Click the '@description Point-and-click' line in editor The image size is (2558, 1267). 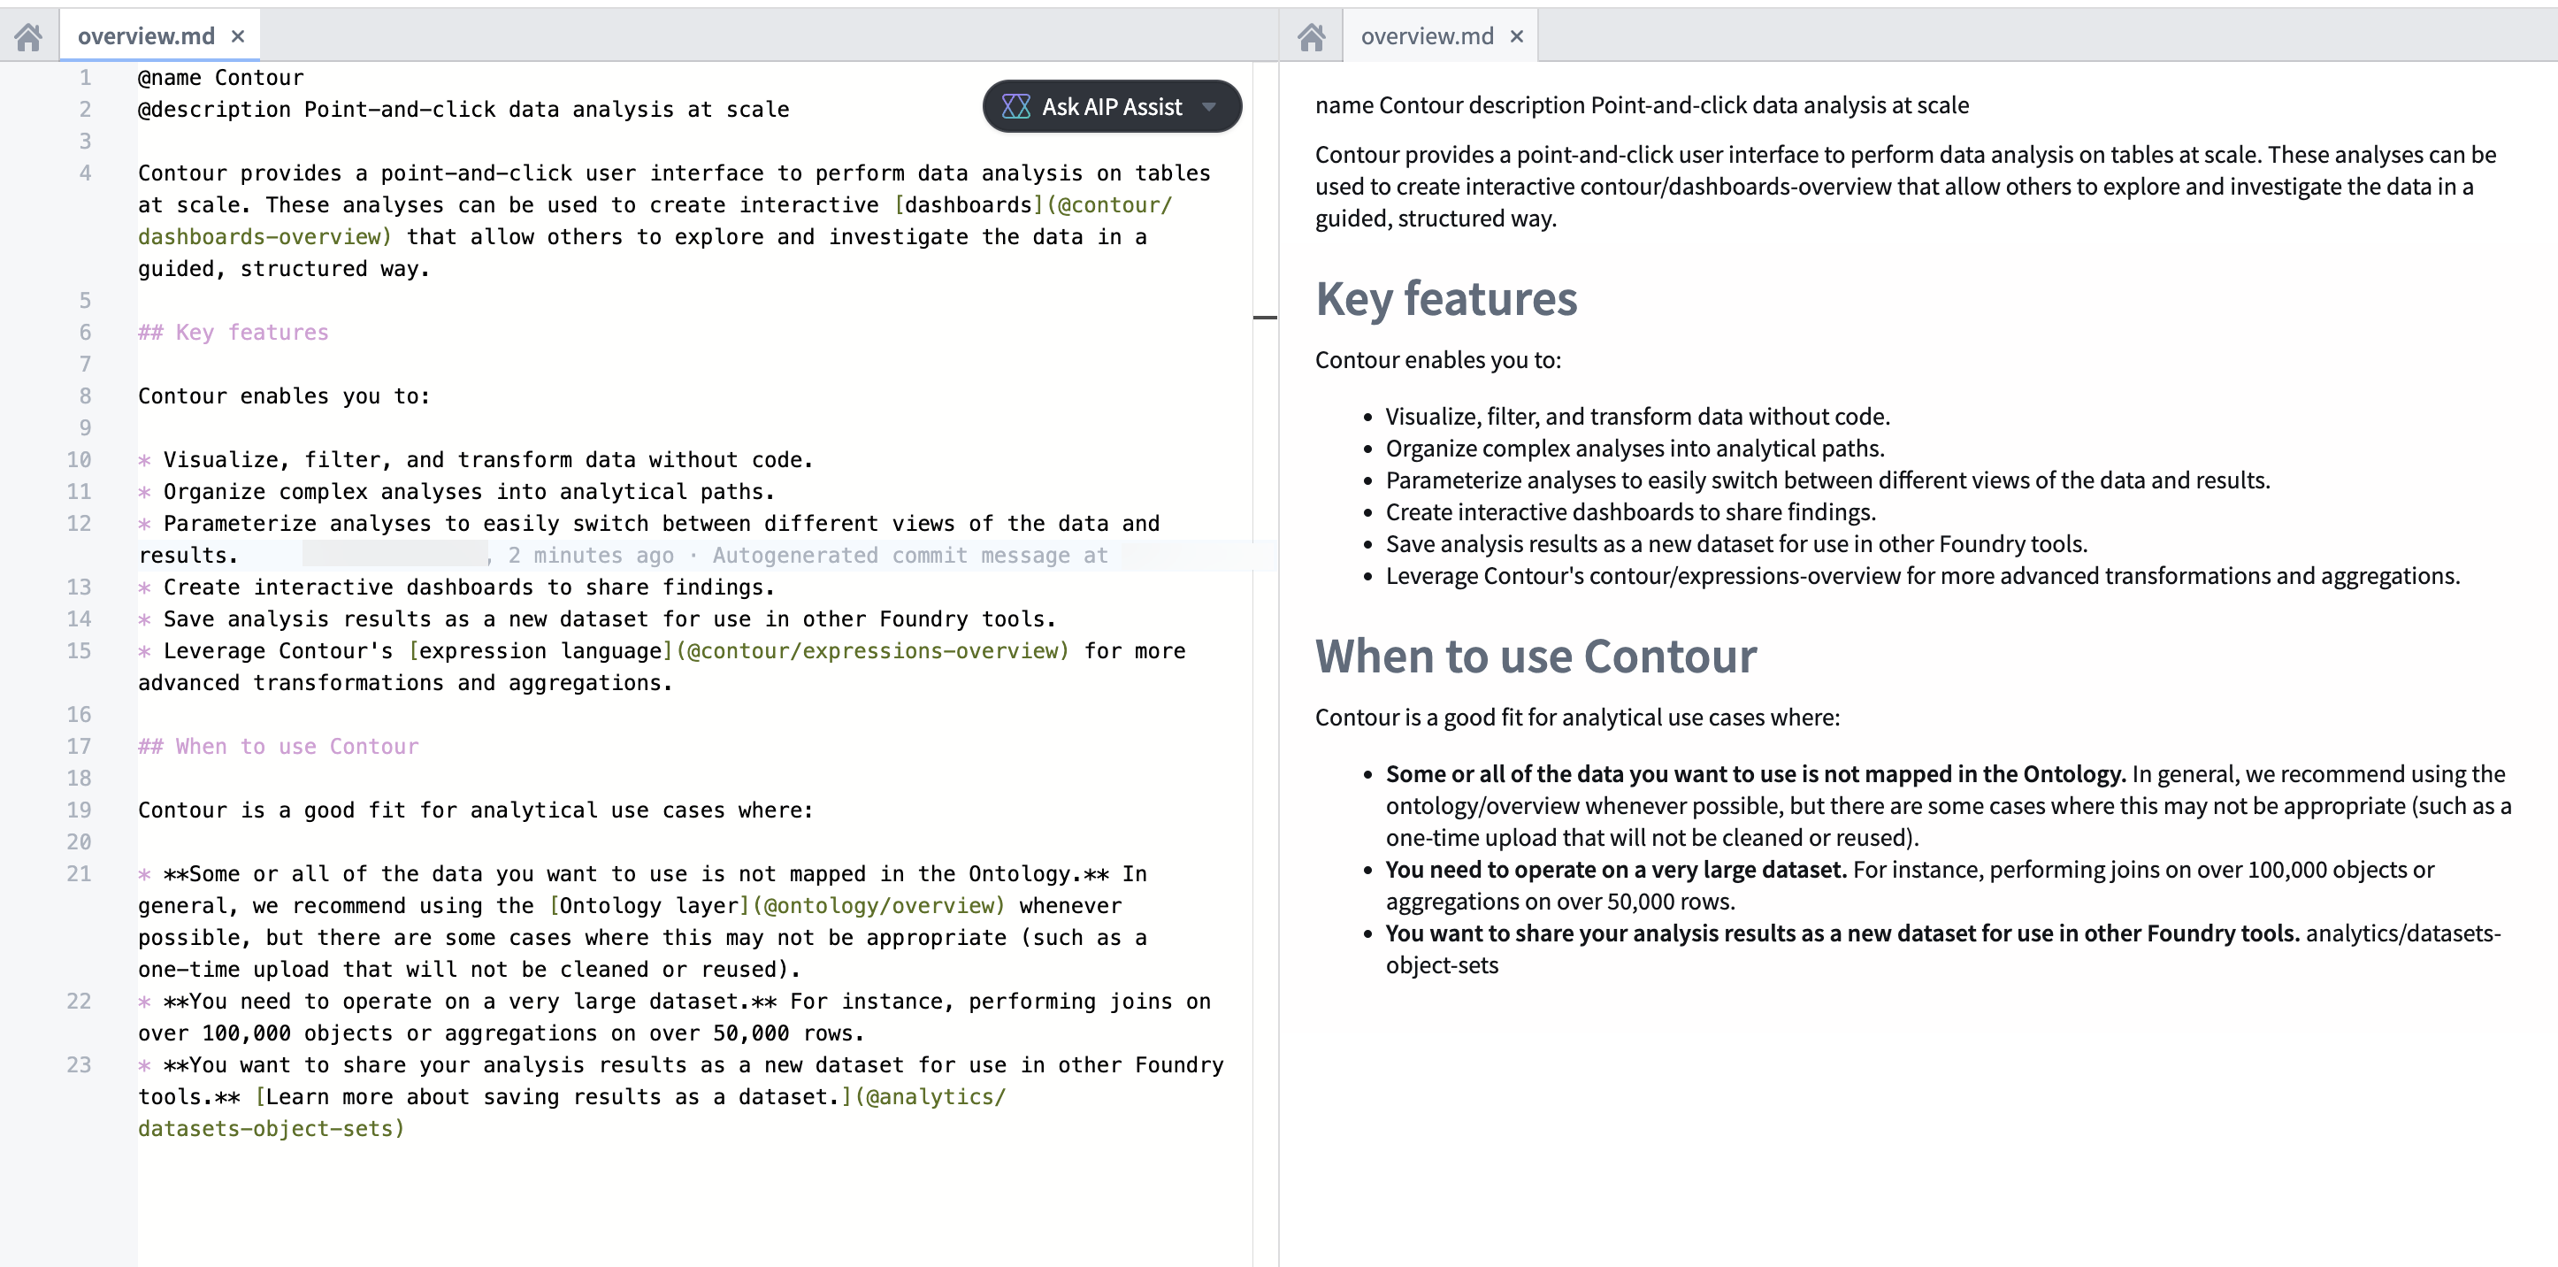point(463,109)
